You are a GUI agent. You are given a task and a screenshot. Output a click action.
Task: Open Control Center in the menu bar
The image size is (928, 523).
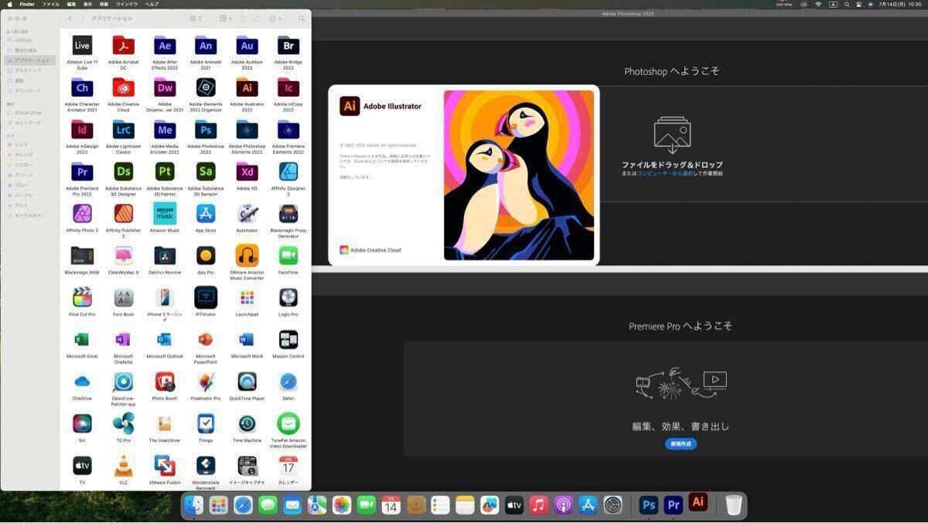[858, 4]
